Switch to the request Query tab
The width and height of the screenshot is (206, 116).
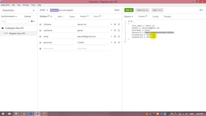pos(72,16)
